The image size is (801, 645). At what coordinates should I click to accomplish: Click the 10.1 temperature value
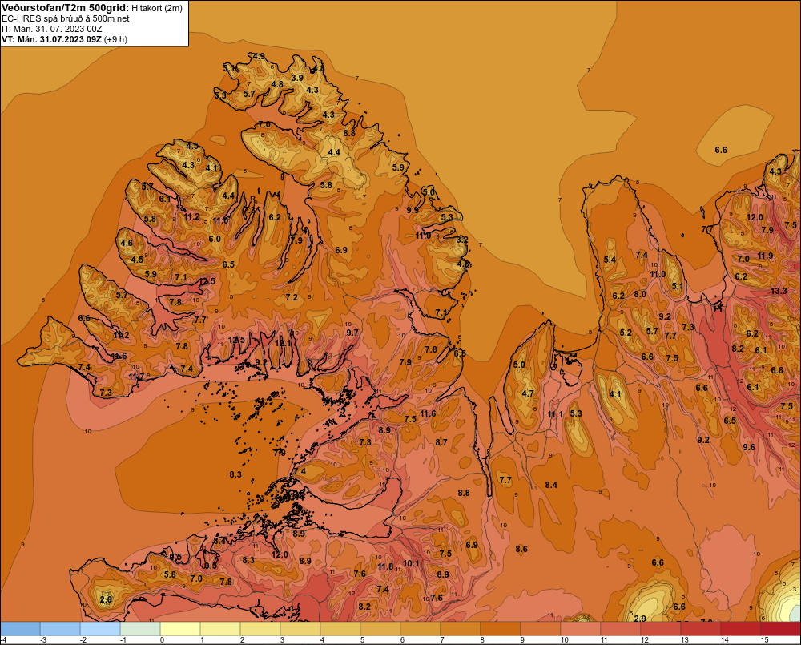tap(411, 563)
